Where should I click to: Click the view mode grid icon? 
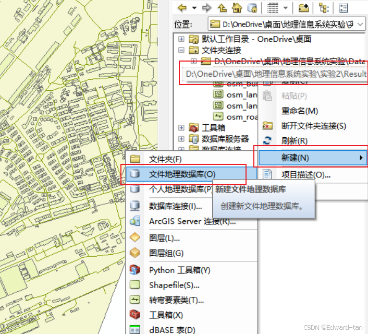pyautogui.click(x=273, y=8)
